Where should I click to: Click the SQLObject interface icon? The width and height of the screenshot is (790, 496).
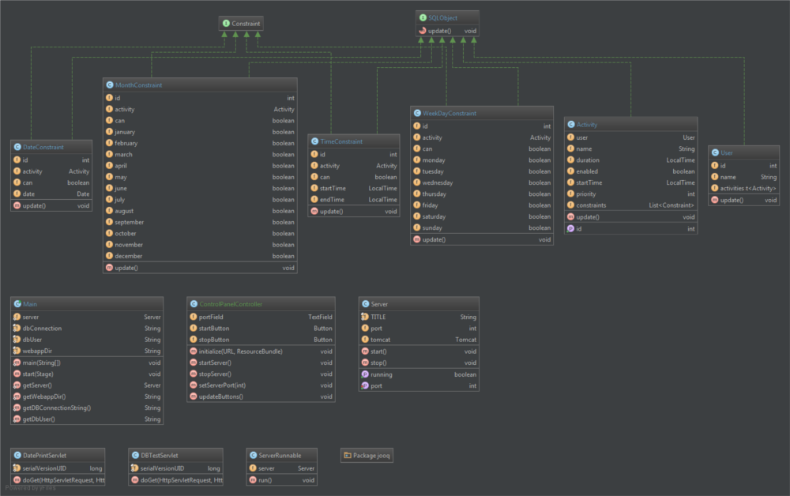(423, 17)
